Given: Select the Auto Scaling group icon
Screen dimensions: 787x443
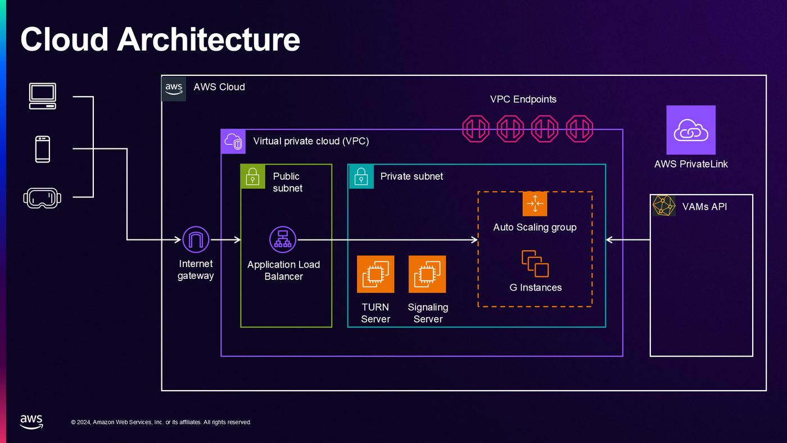Looking at the screenshot, I should pyautogui.click(x=535, y=204).
